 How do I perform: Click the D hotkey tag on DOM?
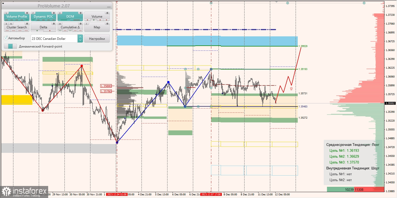pos(60,13)
